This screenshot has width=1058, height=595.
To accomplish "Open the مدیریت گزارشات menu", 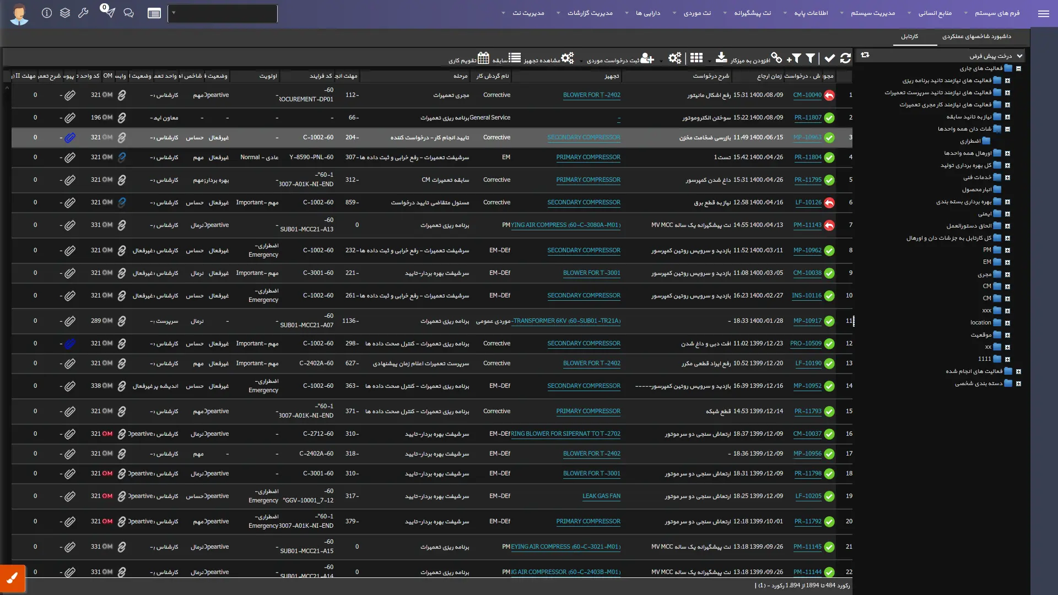I will pos(590,13).
